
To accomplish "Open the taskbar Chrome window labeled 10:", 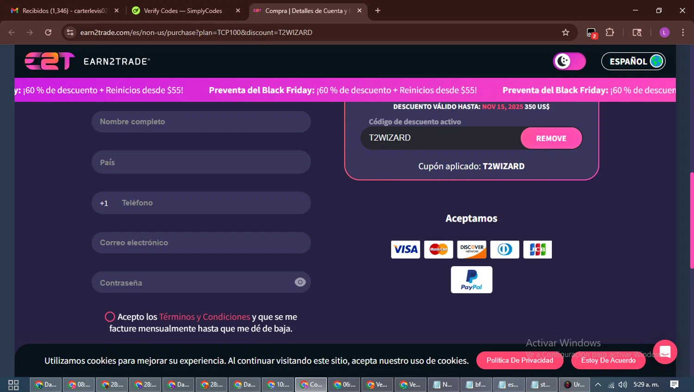I will tap(278, 385).
